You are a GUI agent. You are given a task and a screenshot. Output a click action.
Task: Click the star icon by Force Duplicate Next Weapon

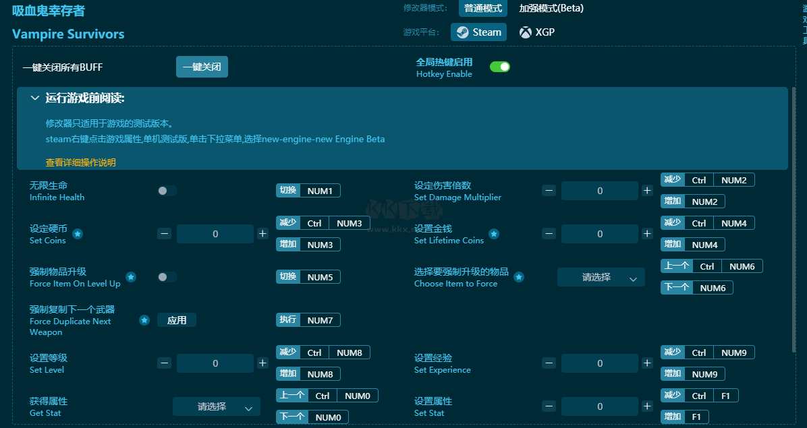point(144,320)
